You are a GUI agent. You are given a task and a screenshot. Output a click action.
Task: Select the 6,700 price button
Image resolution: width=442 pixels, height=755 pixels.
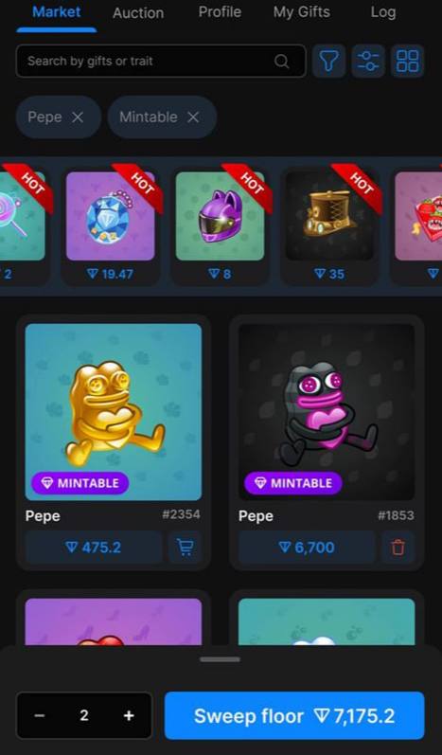(x=307, y=548)
